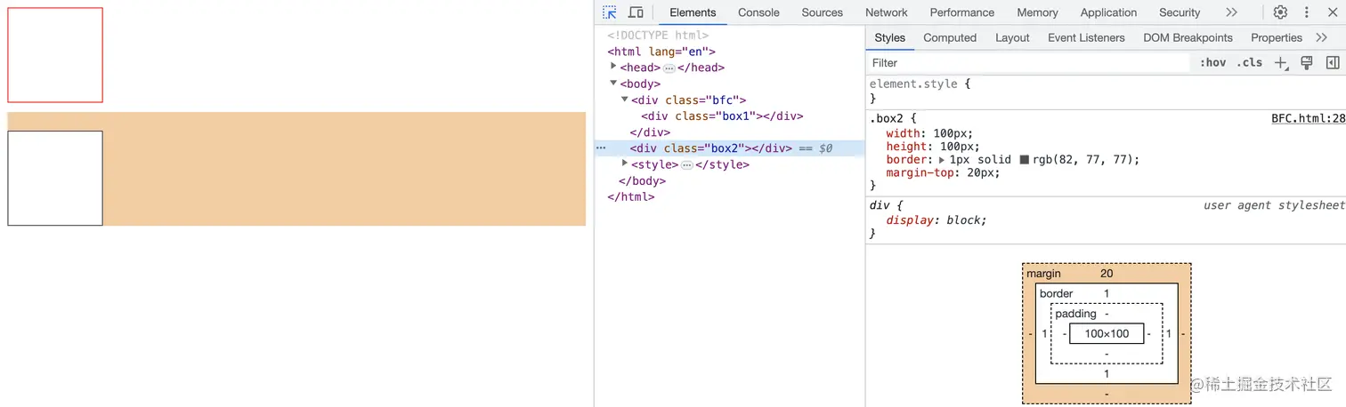Collapse the div class="bfc" node
Viewport: 1346px width, 407px height.
tap(624, 100)
